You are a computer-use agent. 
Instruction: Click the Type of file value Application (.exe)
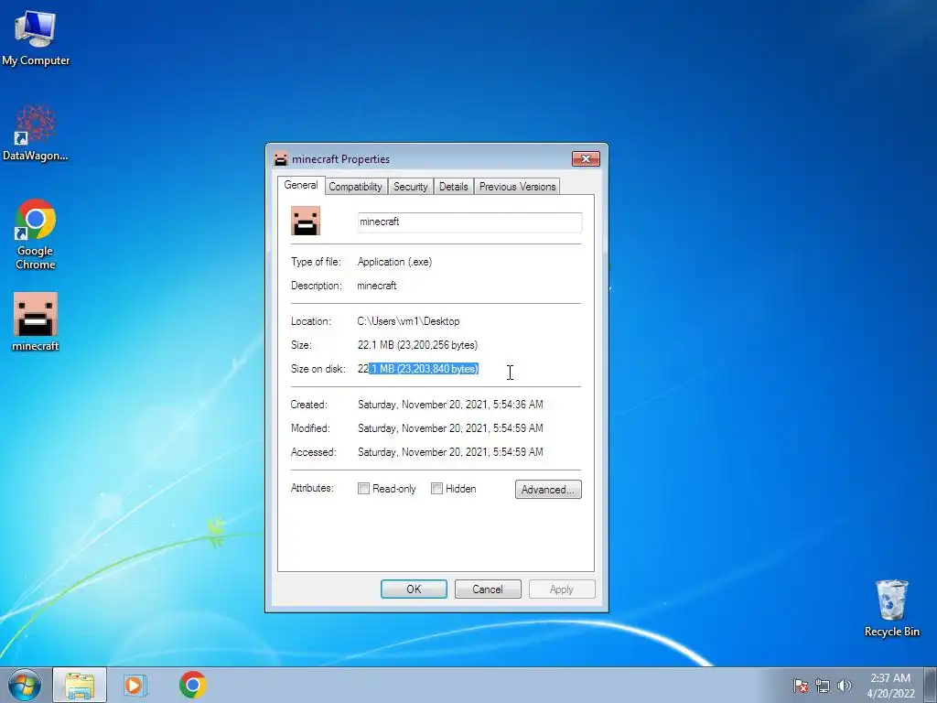pyautogui.click(x=394, y=262)
